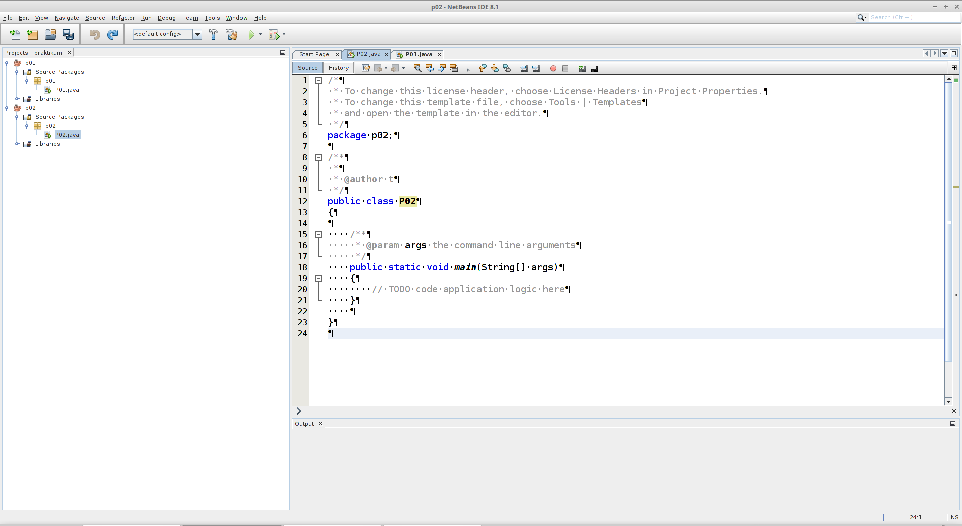Close the Projects panel tab
This screenshot has width=962, height=526.
(69, 53)
